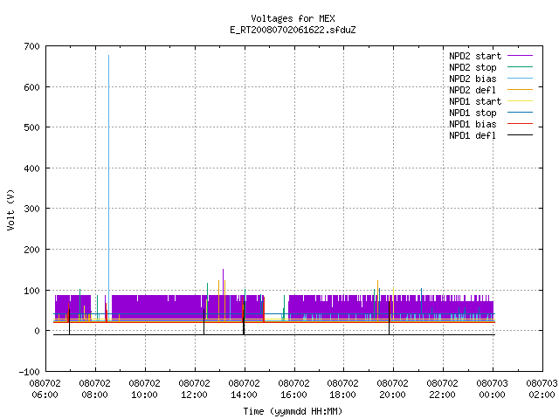Click the 'Volt (V)' y-axis label
Image resolution: width=559 pixels, height=419 pixels.
[x=10, y=209]
